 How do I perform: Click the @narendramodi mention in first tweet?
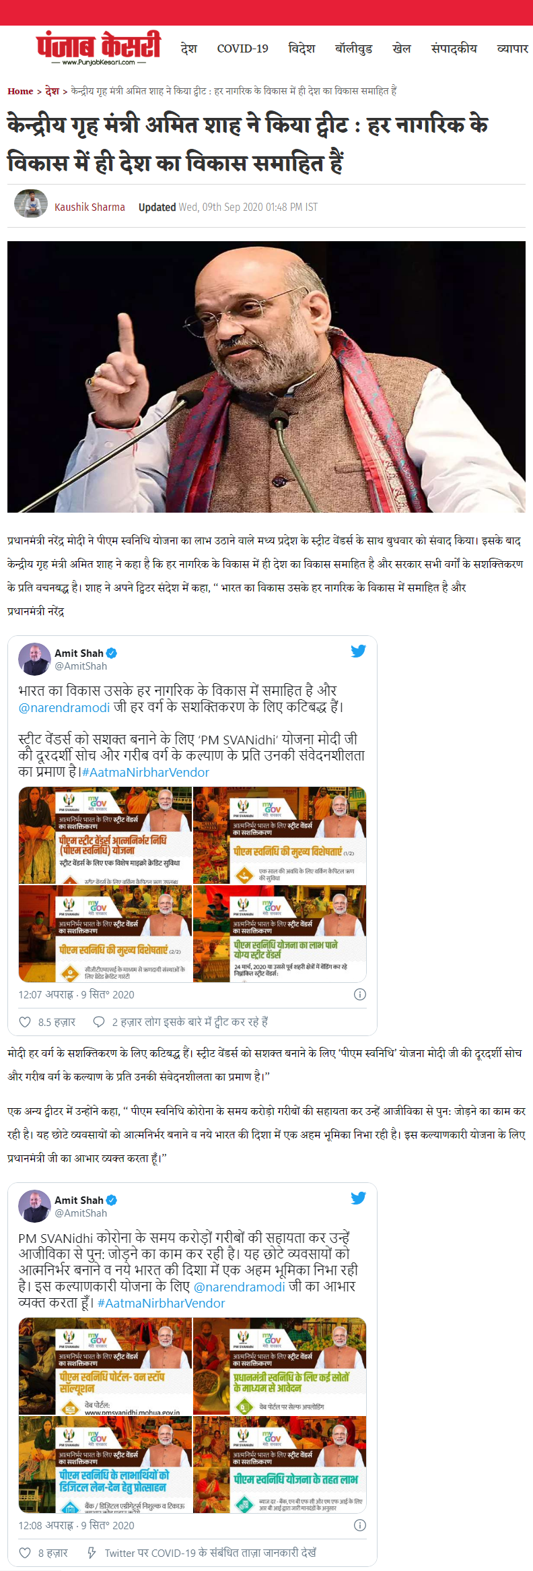[64, 707]
